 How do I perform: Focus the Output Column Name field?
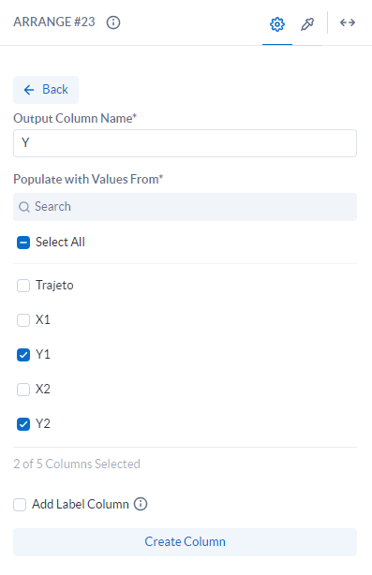[185, 143]
